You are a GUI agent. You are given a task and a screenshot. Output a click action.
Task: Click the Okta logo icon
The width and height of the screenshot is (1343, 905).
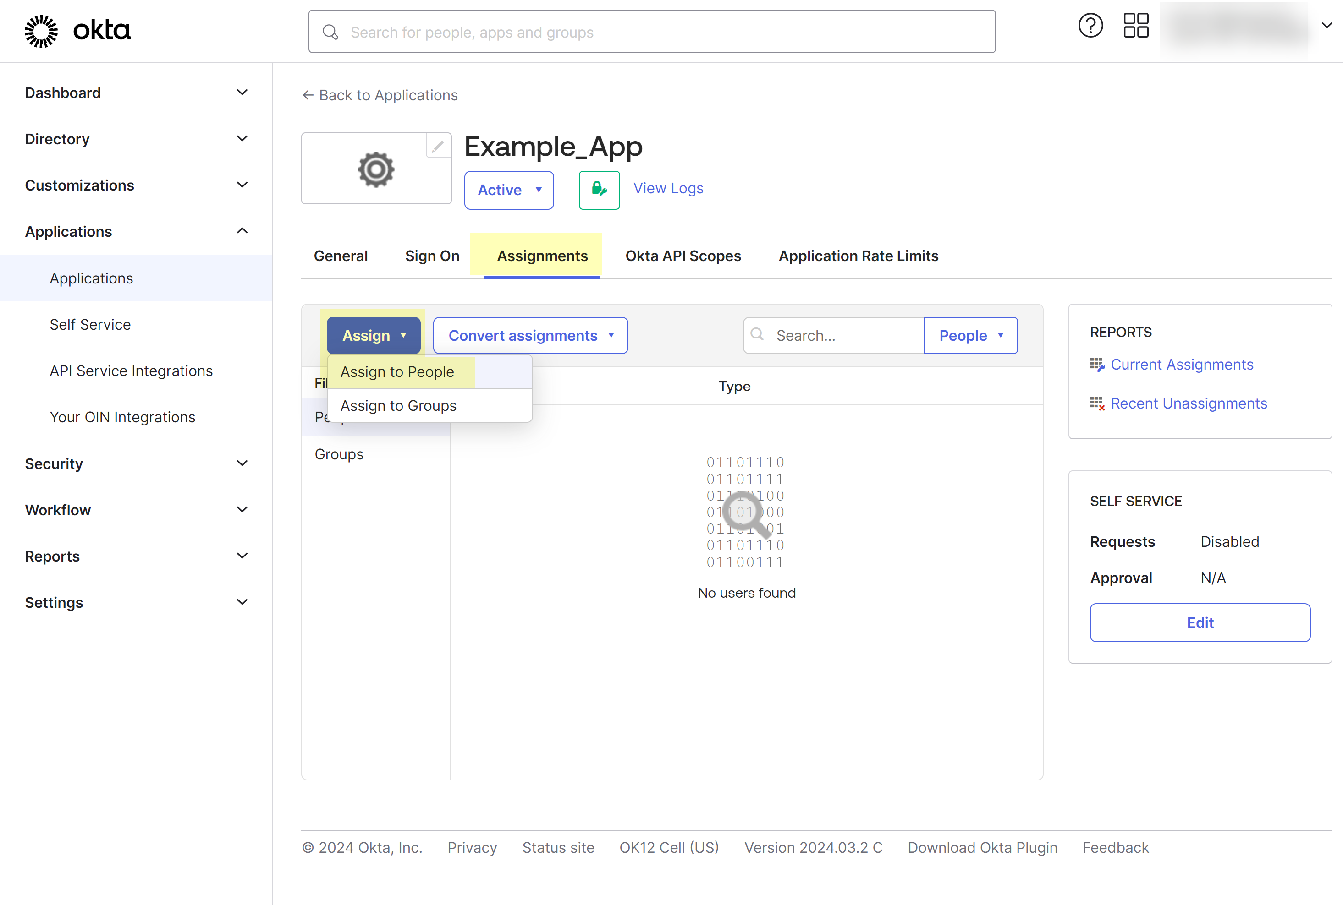coord(41,31)
